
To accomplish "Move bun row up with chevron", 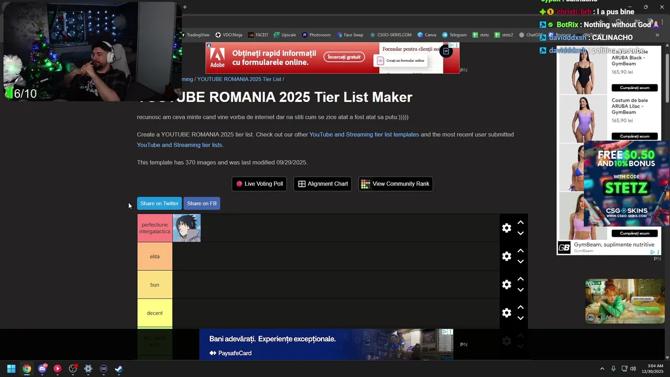I will point(520,279).
